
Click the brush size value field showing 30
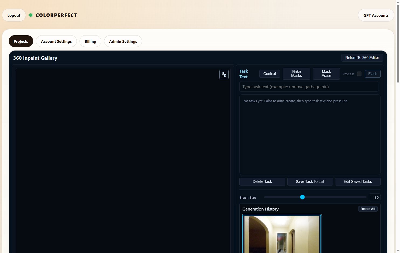click(x=375, y=197)
